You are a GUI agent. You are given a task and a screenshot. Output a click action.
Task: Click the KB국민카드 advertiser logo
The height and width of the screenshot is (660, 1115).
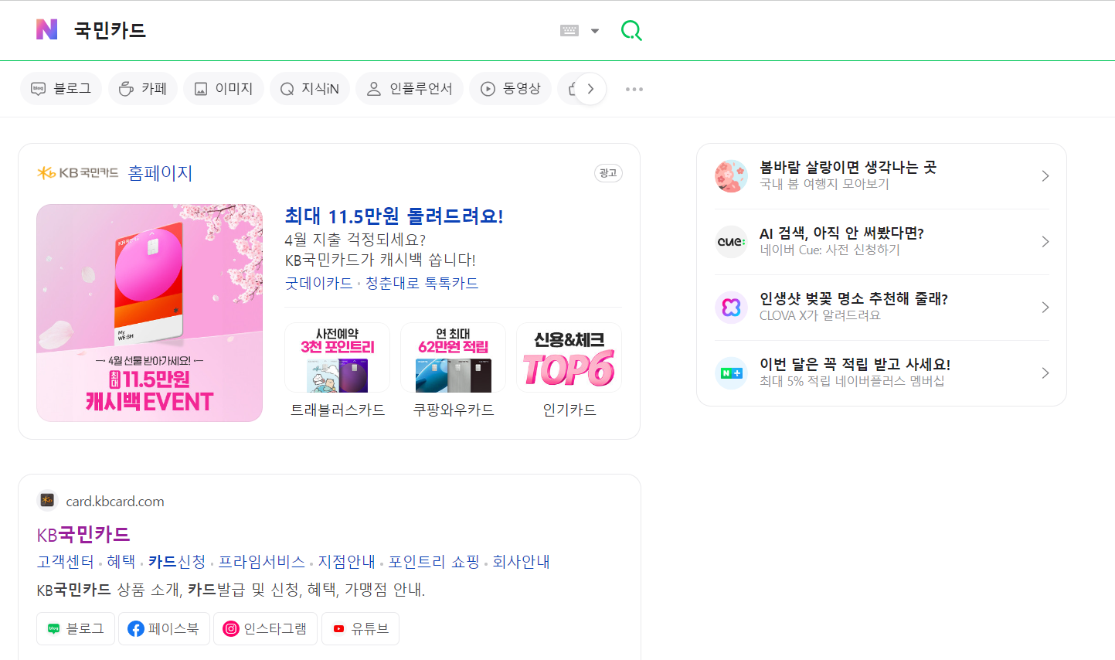coord(77,173)
